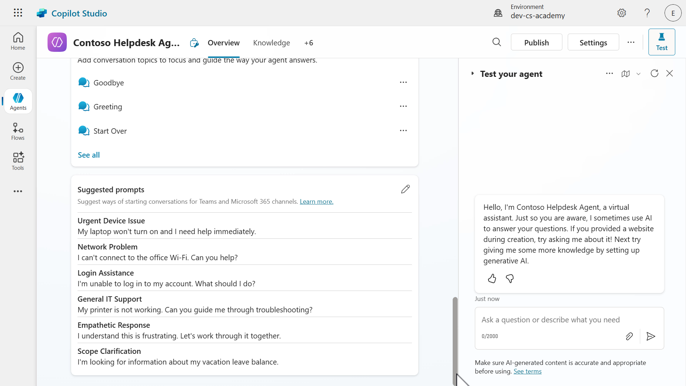The width and height of the screenshot is (686, 386).
Task: Edit suggested prompts with pencil icon
Action: pos(405,189)
